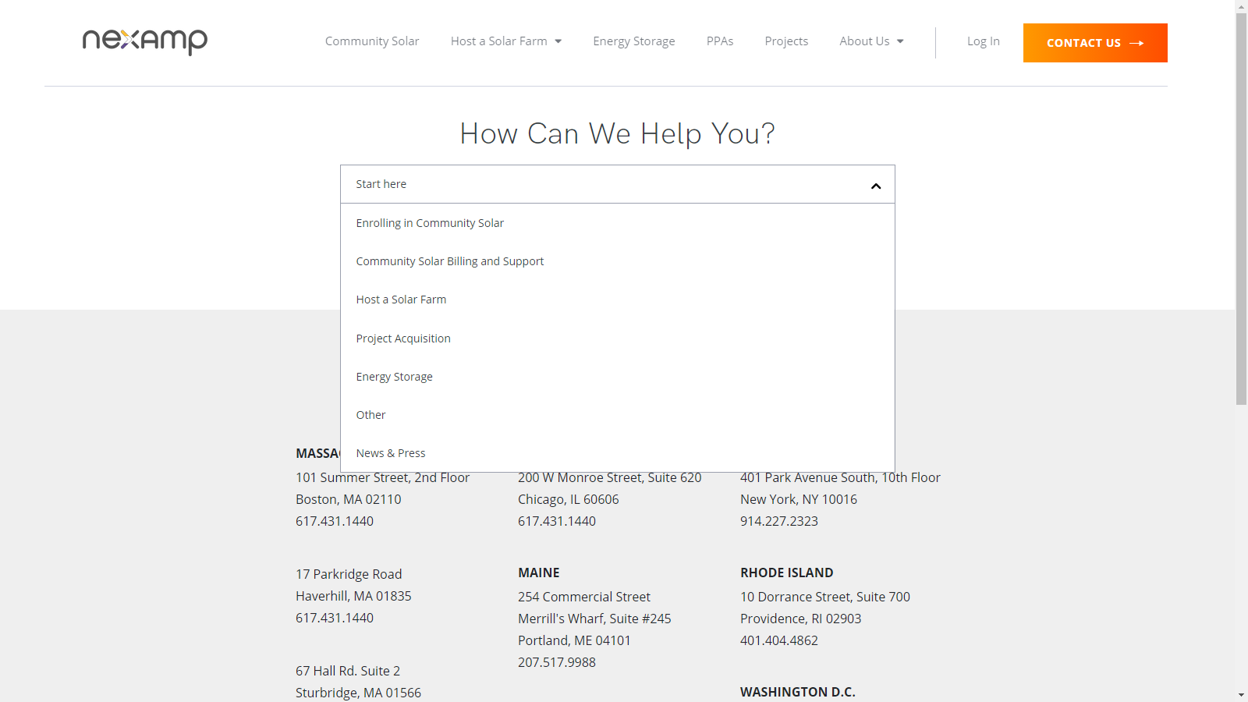
Task: Click the WASHINGTON D.C. heading
Action: click(x=798, y=692)
